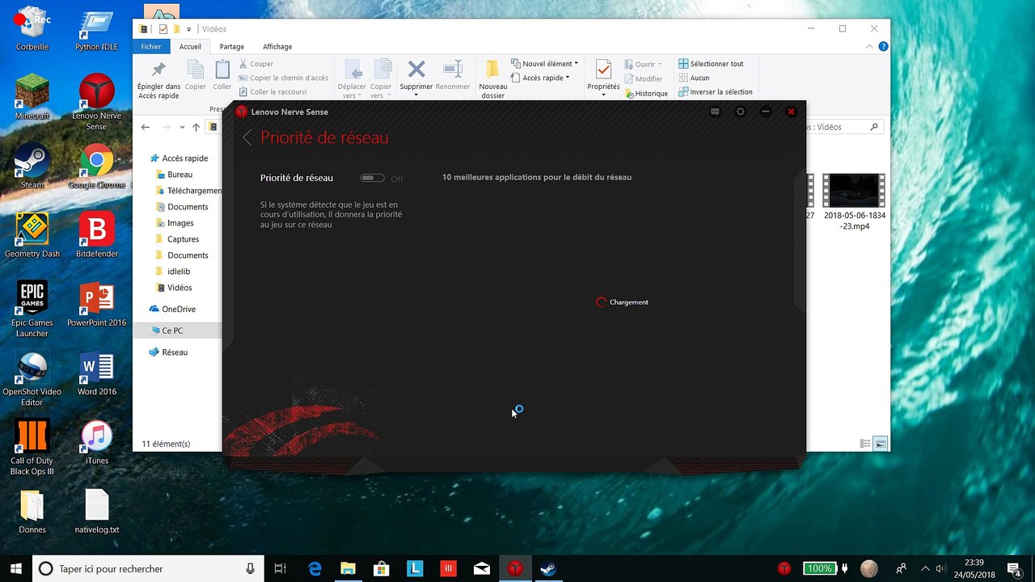Open Lenovo Nerve Sense feedback chat icon

coord(715,112)
